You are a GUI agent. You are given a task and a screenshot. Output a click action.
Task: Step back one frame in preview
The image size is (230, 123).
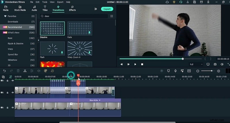point(121,64)
